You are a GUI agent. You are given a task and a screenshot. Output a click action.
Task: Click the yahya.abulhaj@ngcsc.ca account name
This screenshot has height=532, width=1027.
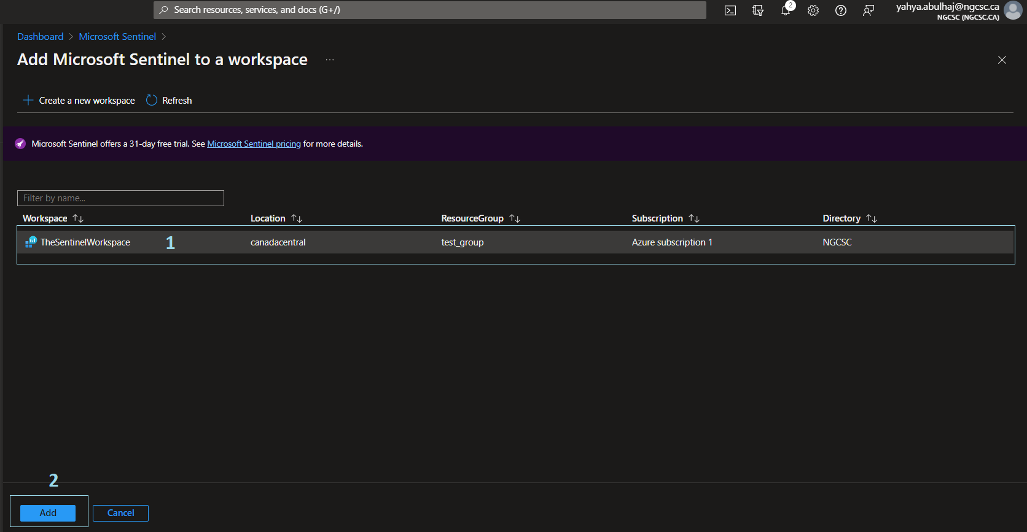[x=947, y=7]
